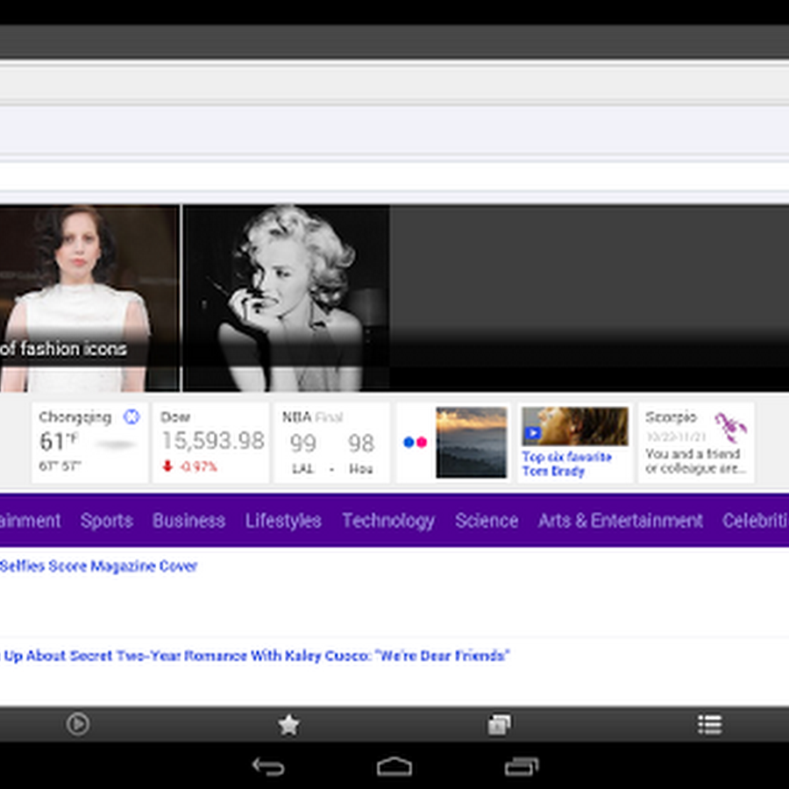789x789 pixels.
Task: Open bookmarks with the star icon
Action: tap(288, 725)
